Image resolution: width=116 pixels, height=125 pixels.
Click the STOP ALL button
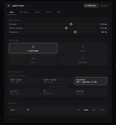(91, 6)
